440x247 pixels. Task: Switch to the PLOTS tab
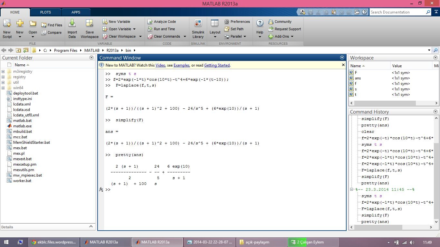click(x=45, y=12)
